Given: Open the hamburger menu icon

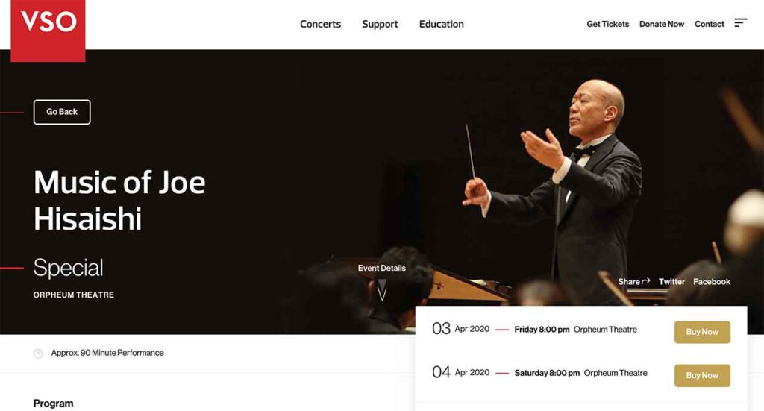Looking at the screenshot, I should (x=741, y=23).
